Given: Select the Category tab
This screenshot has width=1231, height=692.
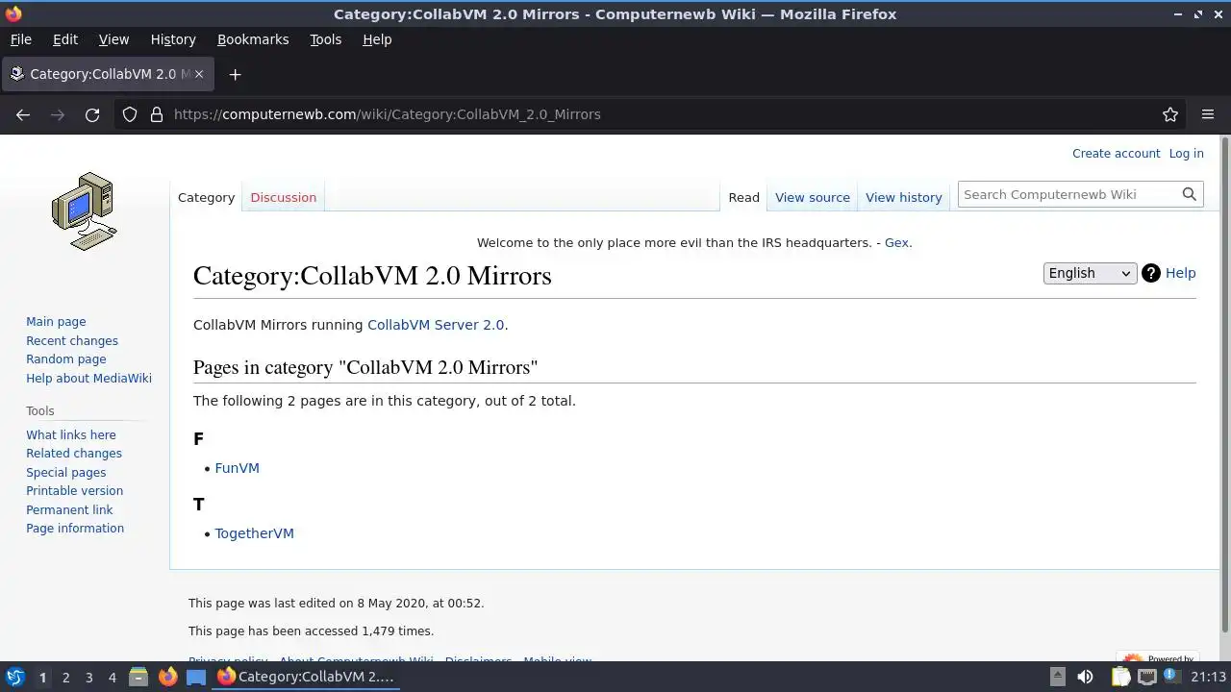Looking at the screenshot, I should point(206,197).
